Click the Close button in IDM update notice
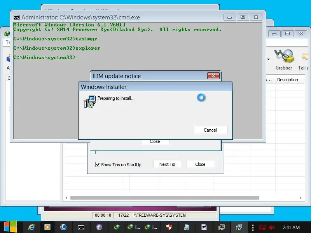Image resolution: width=311 pixels, height=233 pixels. point(155,142)
